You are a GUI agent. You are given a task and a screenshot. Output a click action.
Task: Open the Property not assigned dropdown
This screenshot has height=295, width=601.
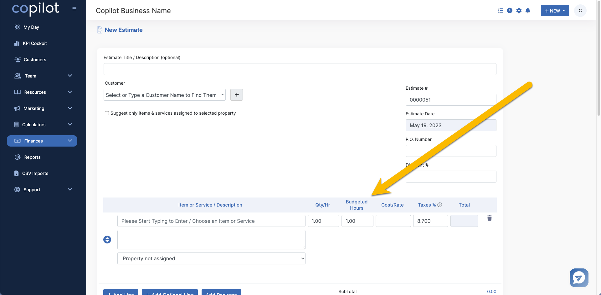tap(211, 258)
